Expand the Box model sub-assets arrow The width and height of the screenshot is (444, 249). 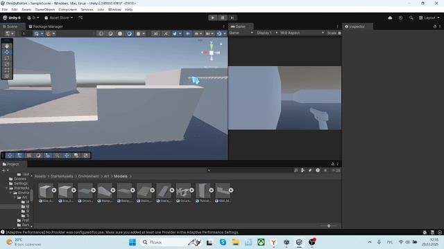(x=54, y=190)
